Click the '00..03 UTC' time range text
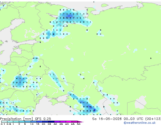 [133, 119]
